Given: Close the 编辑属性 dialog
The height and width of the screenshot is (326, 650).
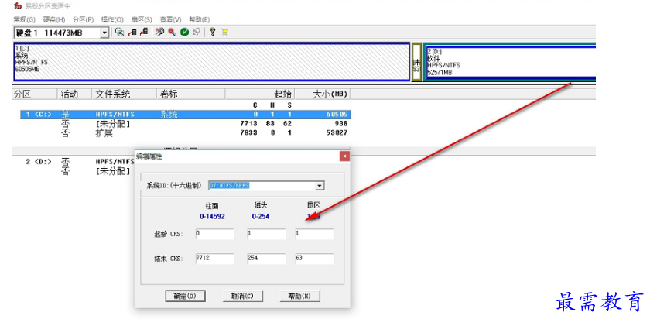Looking at the screenshot, I should point(344,156).
